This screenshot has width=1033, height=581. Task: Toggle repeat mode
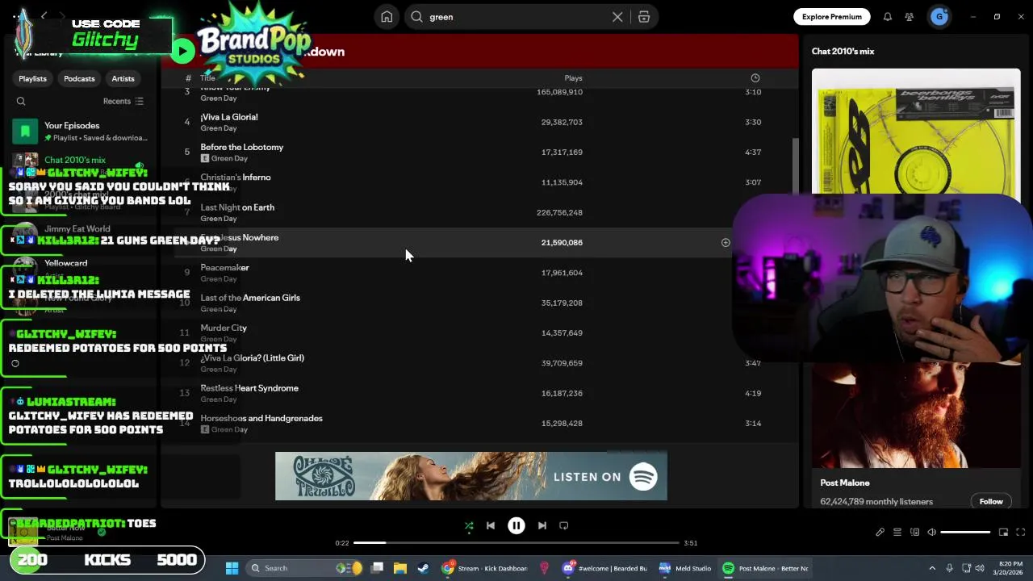(564, 526)
